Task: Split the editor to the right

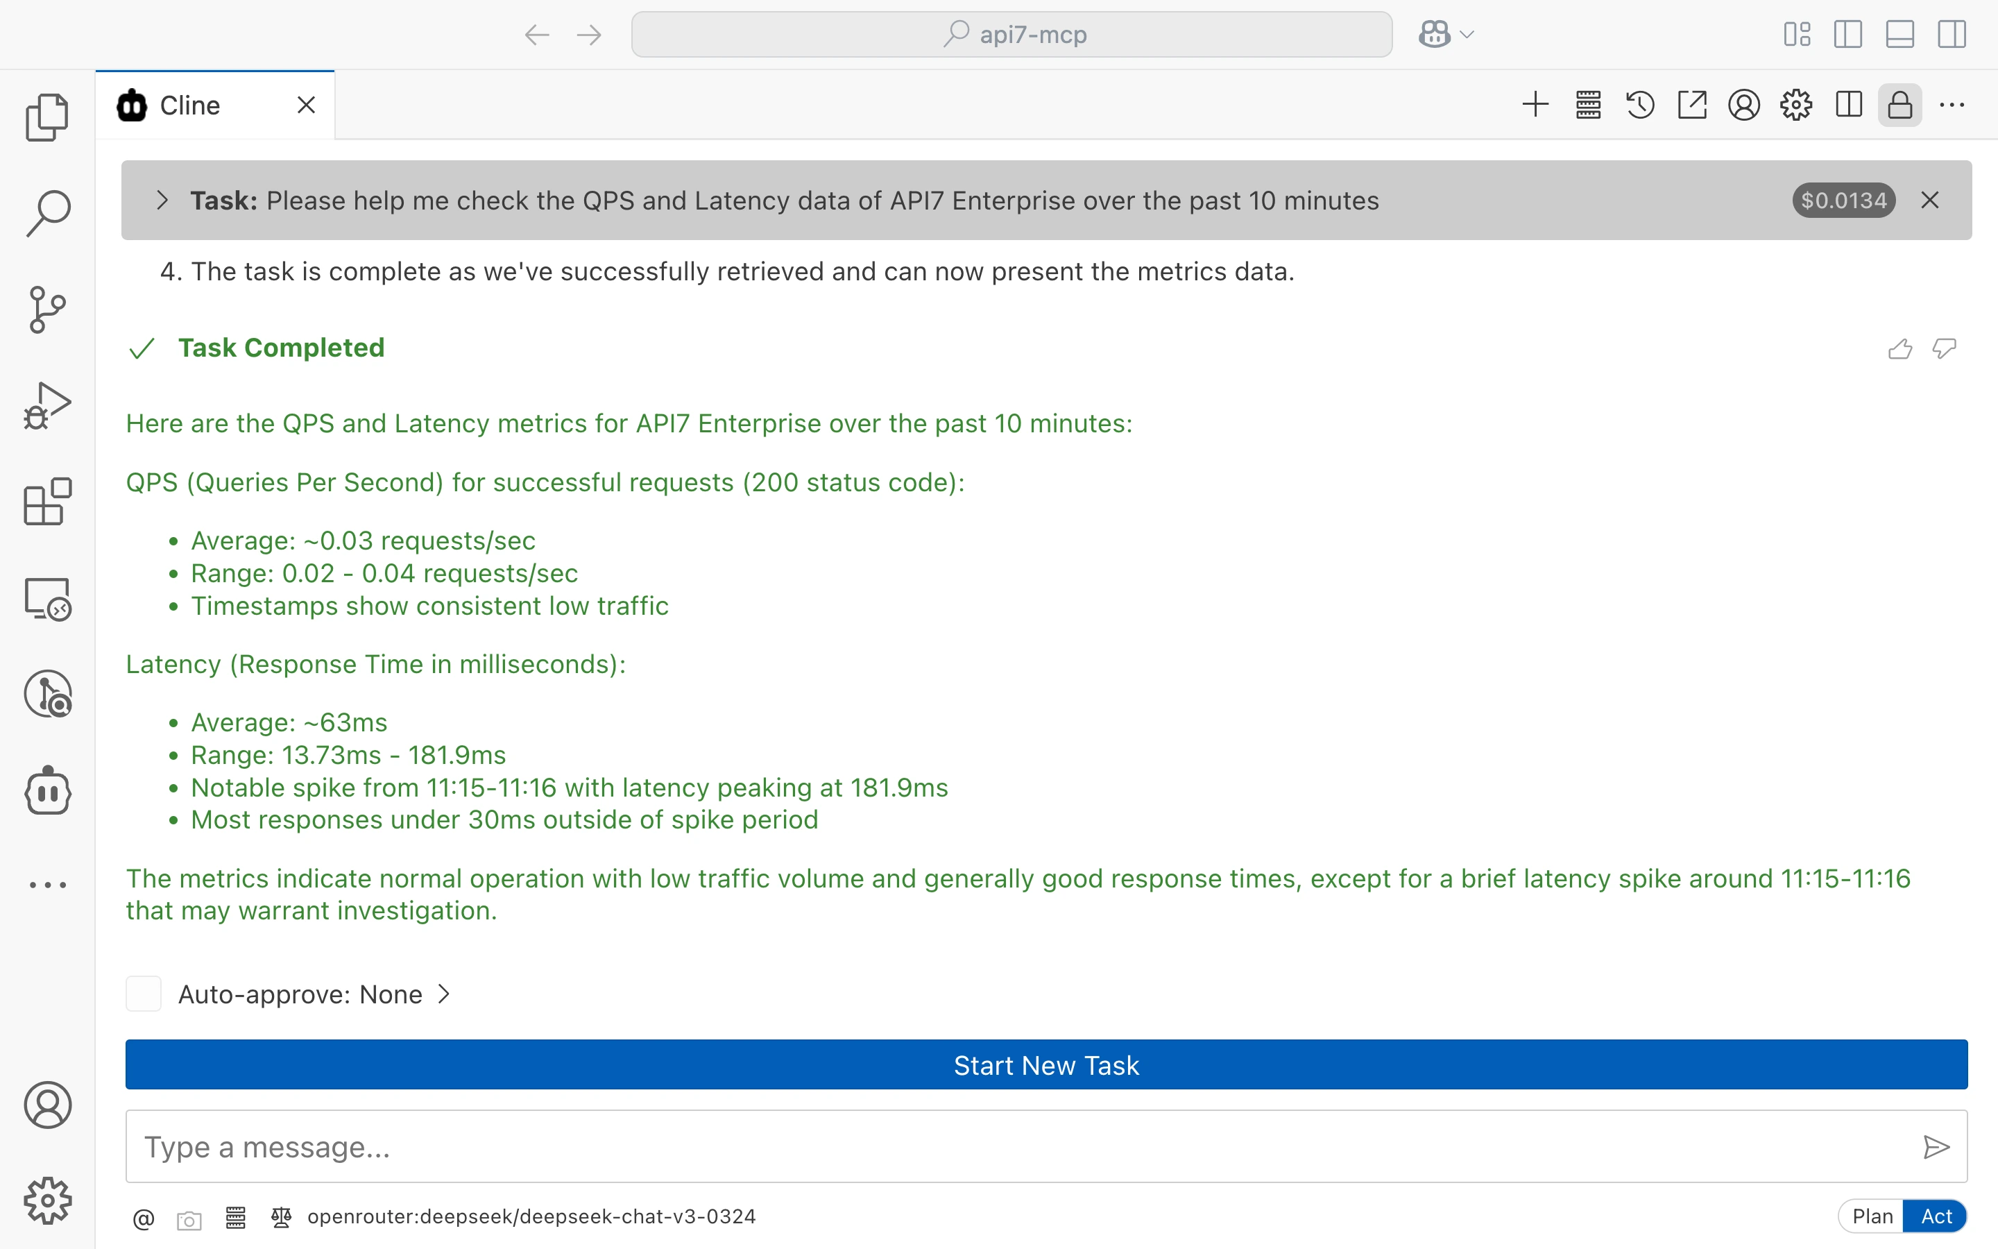Action: pos(1849,105)
